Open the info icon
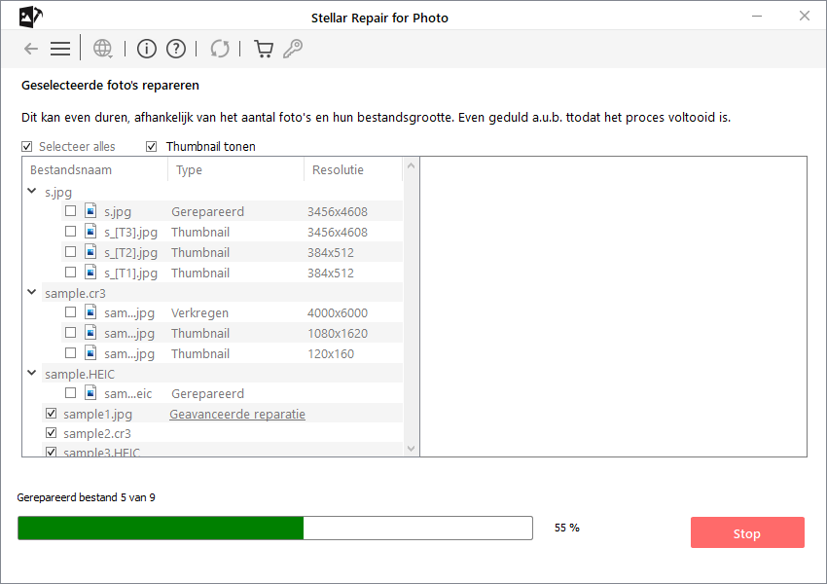The image size is (827, 584). (x=147, y=49)
